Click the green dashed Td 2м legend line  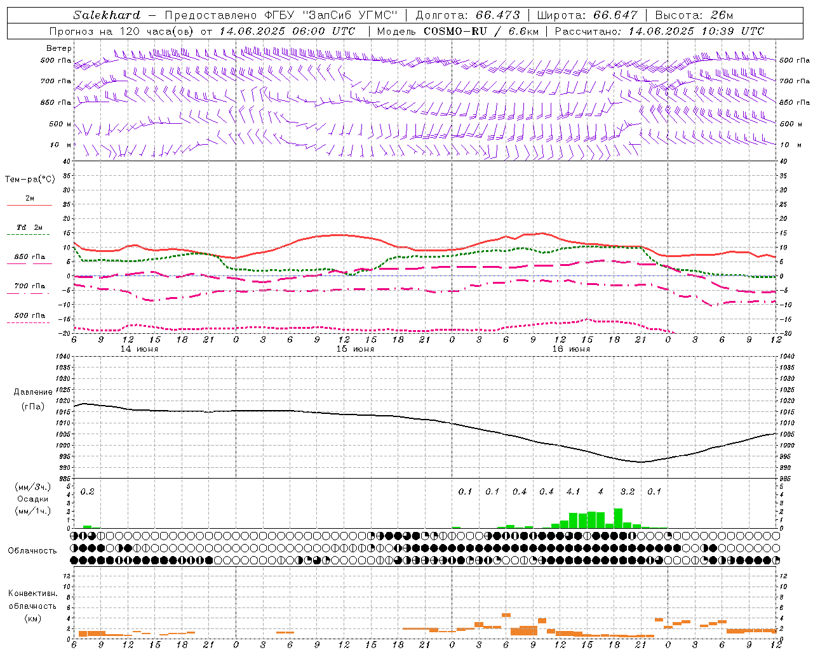pos(28,235)
